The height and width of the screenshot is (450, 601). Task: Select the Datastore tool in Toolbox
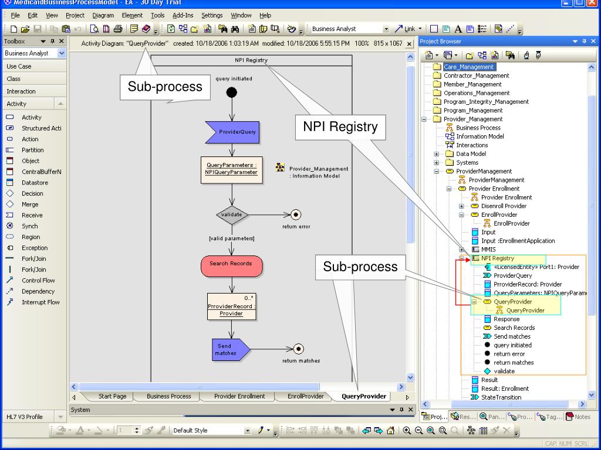35,183
